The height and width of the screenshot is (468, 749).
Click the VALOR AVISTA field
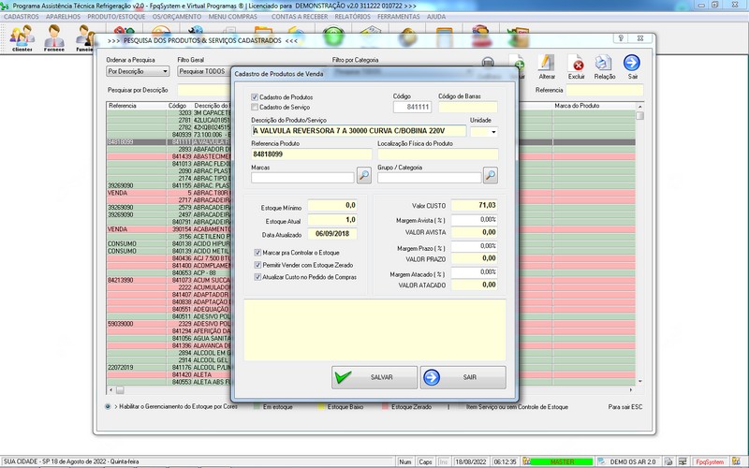[475, 232]
